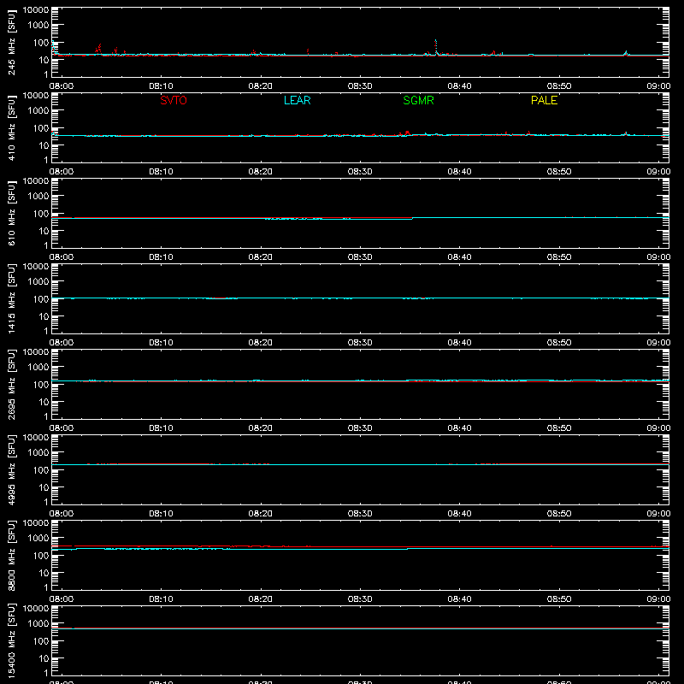Click the cyan LEAR trace in the 8800 MHz plot
684x684 pixels.
[360, 549]
